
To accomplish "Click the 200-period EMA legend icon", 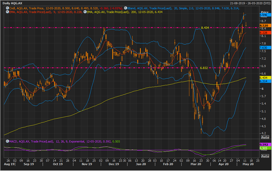I will pyautogui.click(x=85, y=12).
